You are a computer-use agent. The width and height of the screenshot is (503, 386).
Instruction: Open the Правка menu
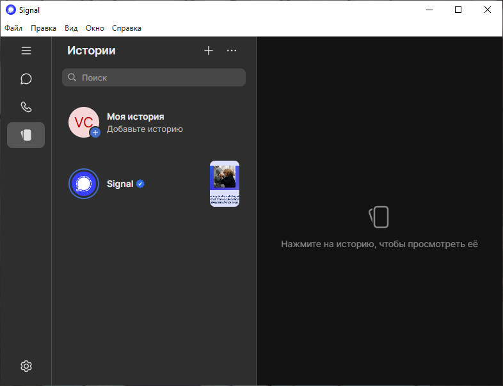point(44,28)
